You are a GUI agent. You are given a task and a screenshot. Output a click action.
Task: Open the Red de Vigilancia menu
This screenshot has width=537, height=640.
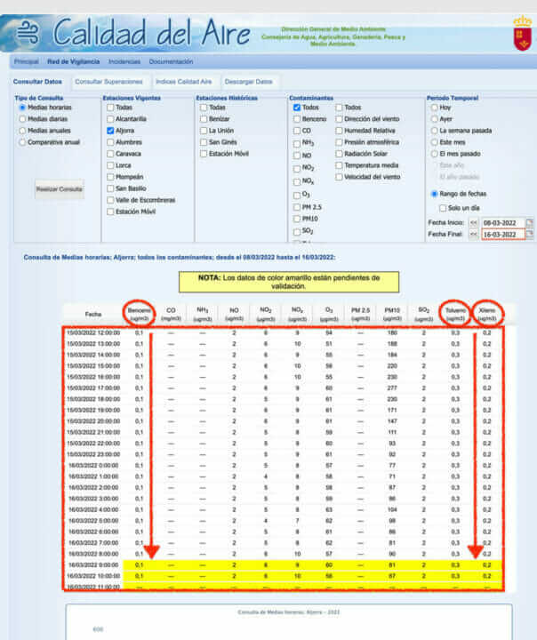74,61
